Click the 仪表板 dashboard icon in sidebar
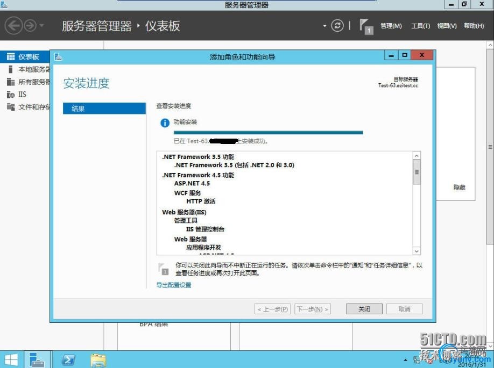 pyautogui.click(x=11, y=56)
